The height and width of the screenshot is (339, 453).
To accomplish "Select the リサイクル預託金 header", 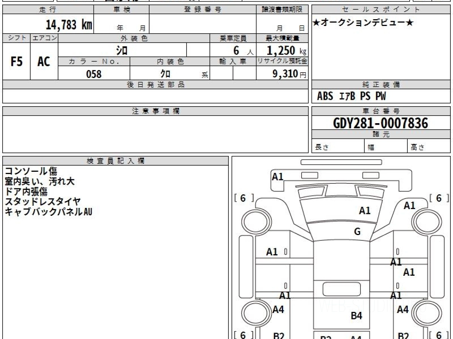I will [x=282, y=61].
